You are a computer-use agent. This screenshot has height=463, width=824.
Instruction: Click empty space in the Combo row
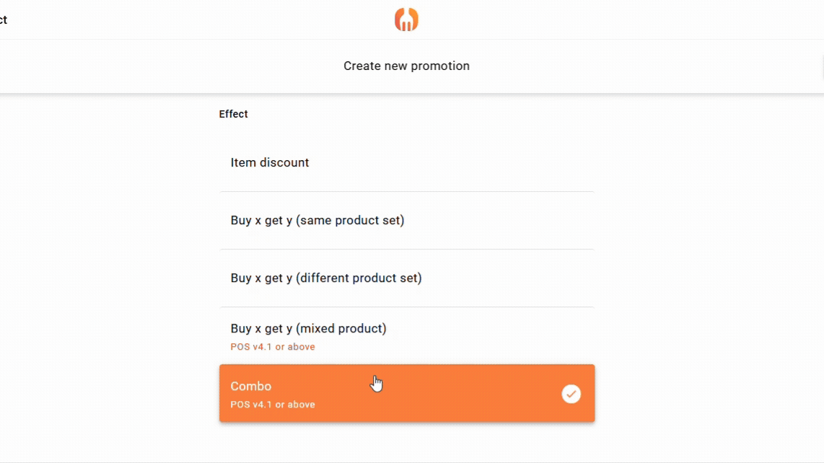pos(469,394)
